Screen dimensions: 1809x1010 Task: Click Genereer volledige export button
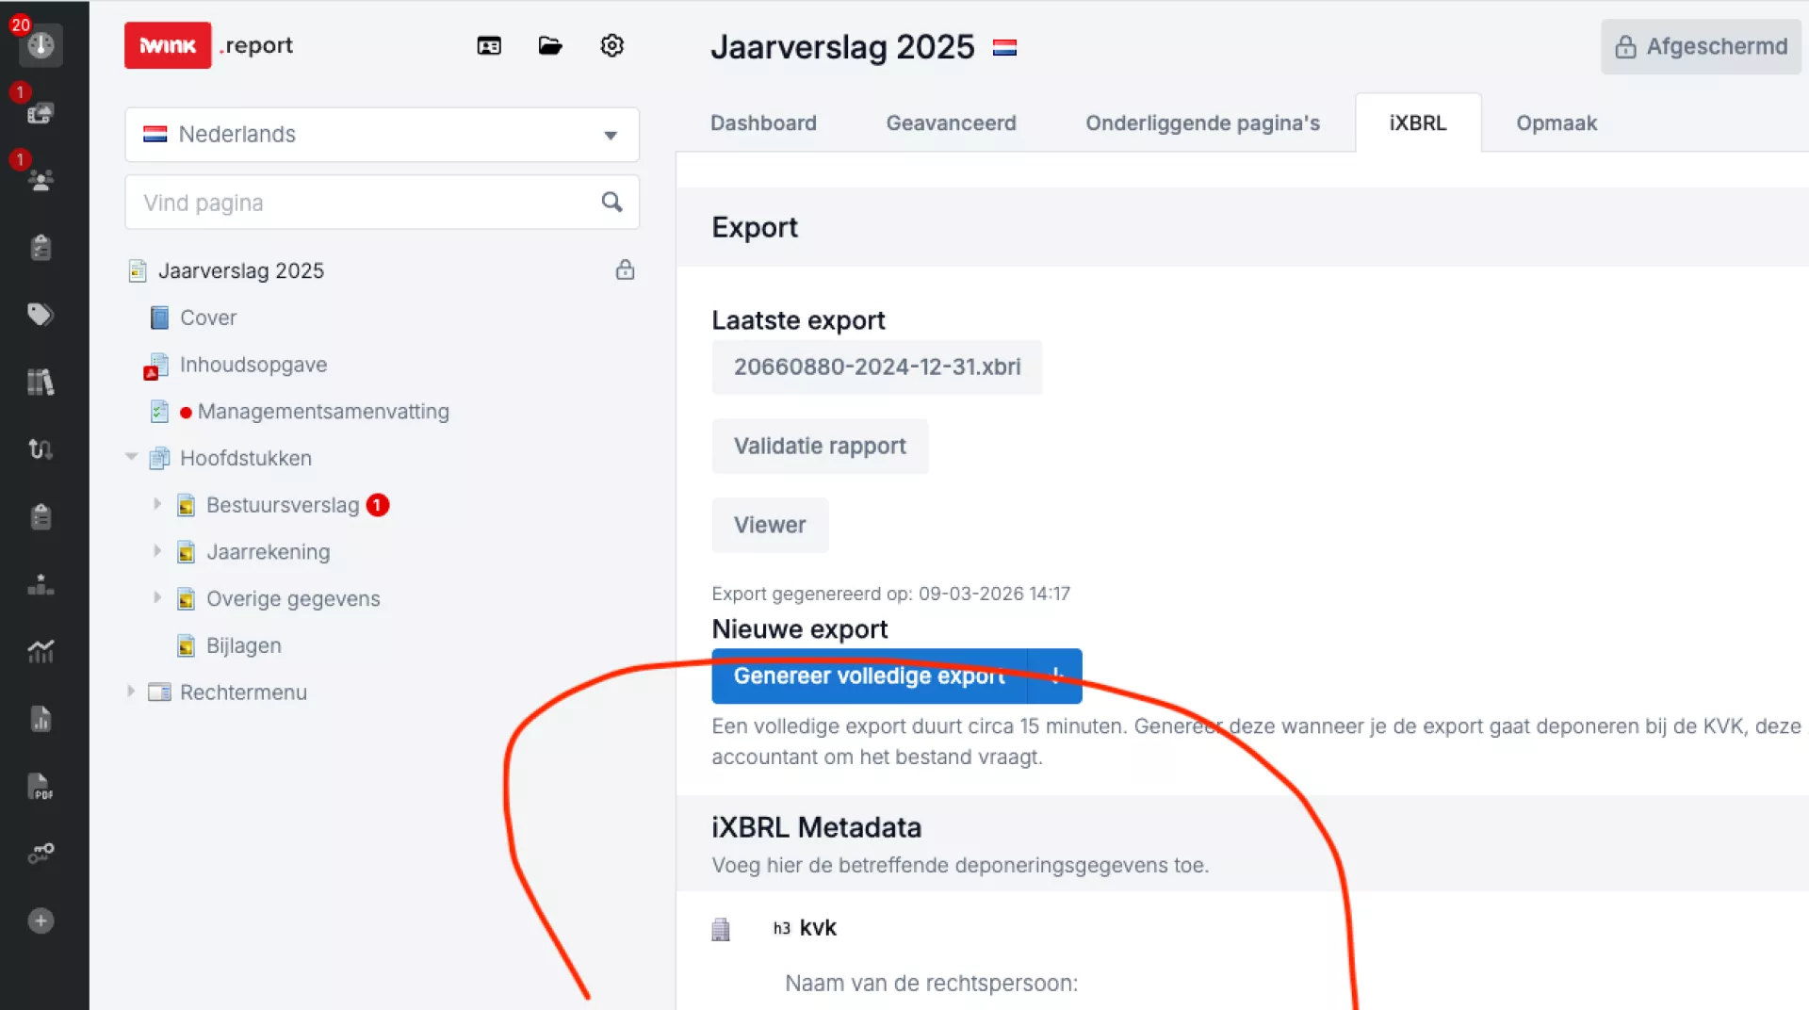tap(869, 676)
